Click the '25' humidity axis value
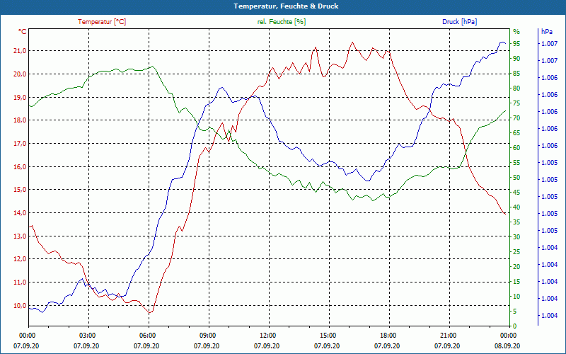Image resolution: width=566 pixels, height=354 pixels. pyautogui.click(x=516, y=252)
